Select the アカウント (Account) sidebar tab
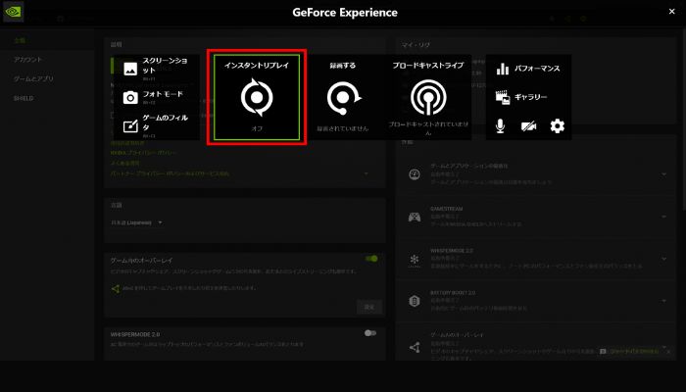 (27, 60)
